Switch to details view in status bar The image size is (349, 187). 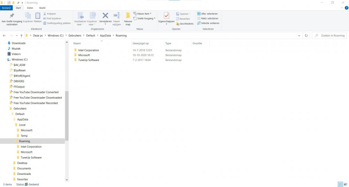340,184
